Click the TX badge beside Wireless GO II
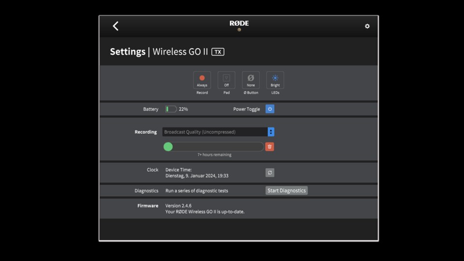 tap(218, 52)
